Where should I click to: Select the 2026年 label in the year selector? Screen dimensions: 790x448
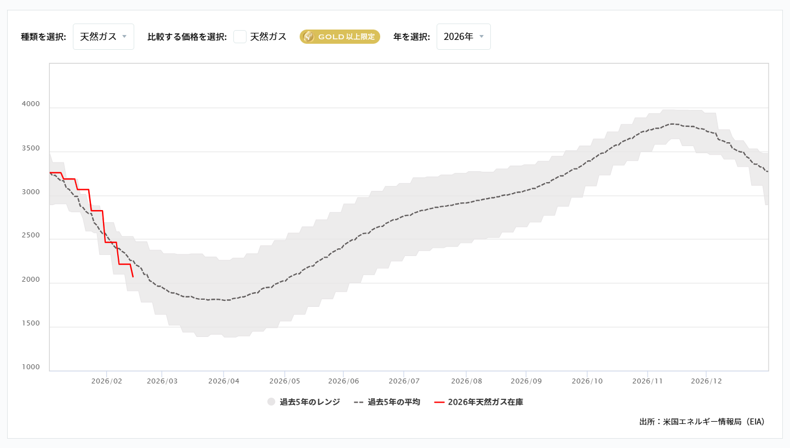[x=458, y=36]
